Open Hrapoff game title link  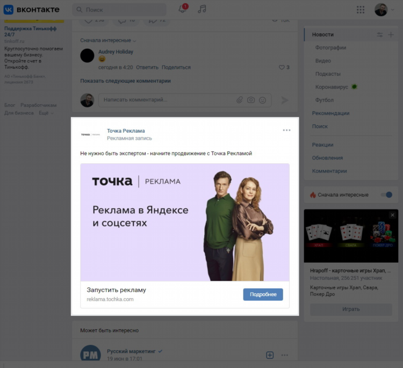coord(350,271)
